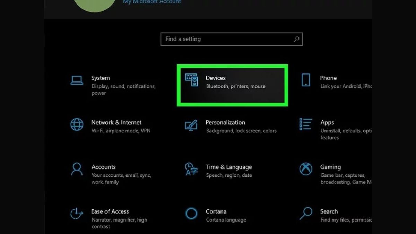Open System settings via the laptop icon

[x=77, y=80]
